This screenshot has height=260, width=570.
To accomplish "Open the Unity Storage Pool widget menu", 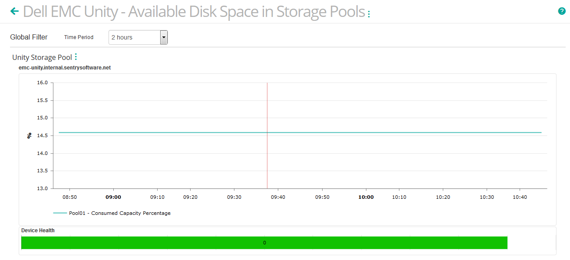I will point(75,56).
